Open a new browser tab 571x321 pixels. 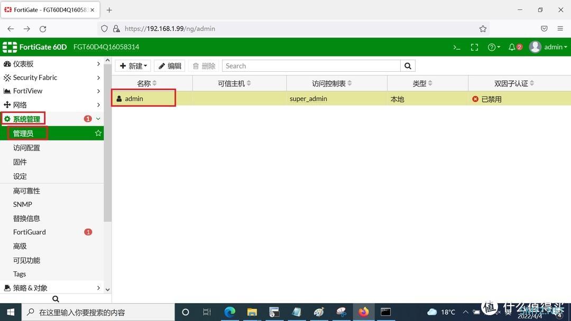[109, 10]
